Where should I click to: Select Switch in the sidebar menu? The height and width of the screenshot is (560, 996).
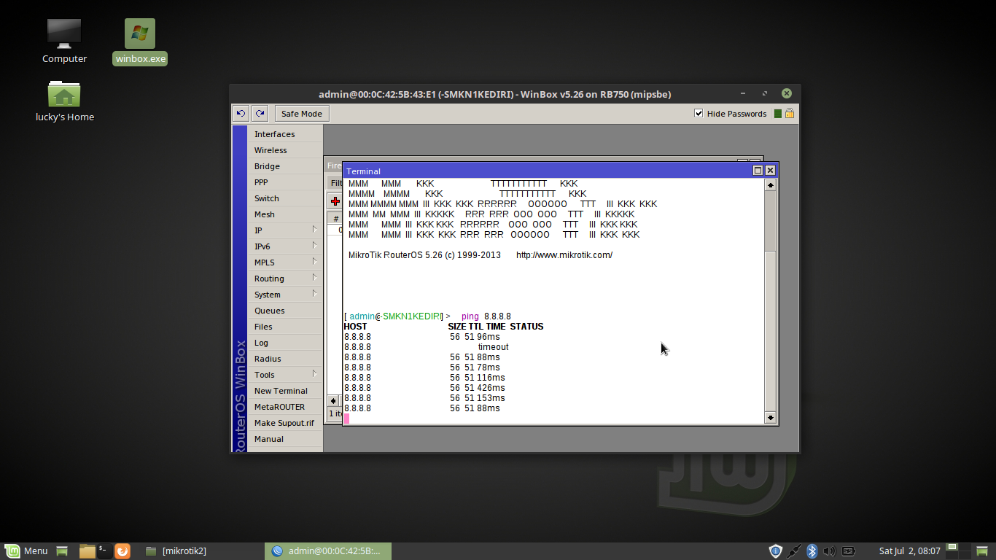click(285, 198)
